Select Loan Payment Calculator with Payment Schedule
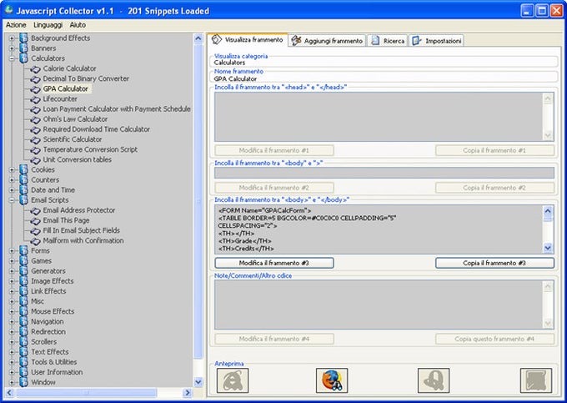 pyautogui.click(x=117, y=109)
